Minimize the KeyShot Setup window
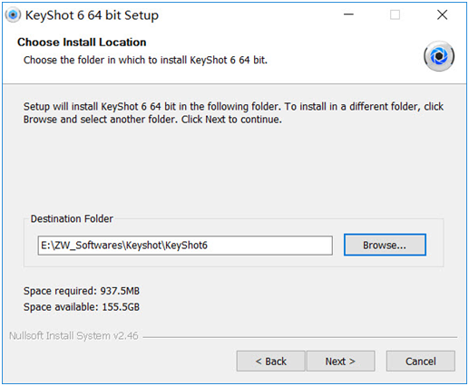 pos(348,14)
